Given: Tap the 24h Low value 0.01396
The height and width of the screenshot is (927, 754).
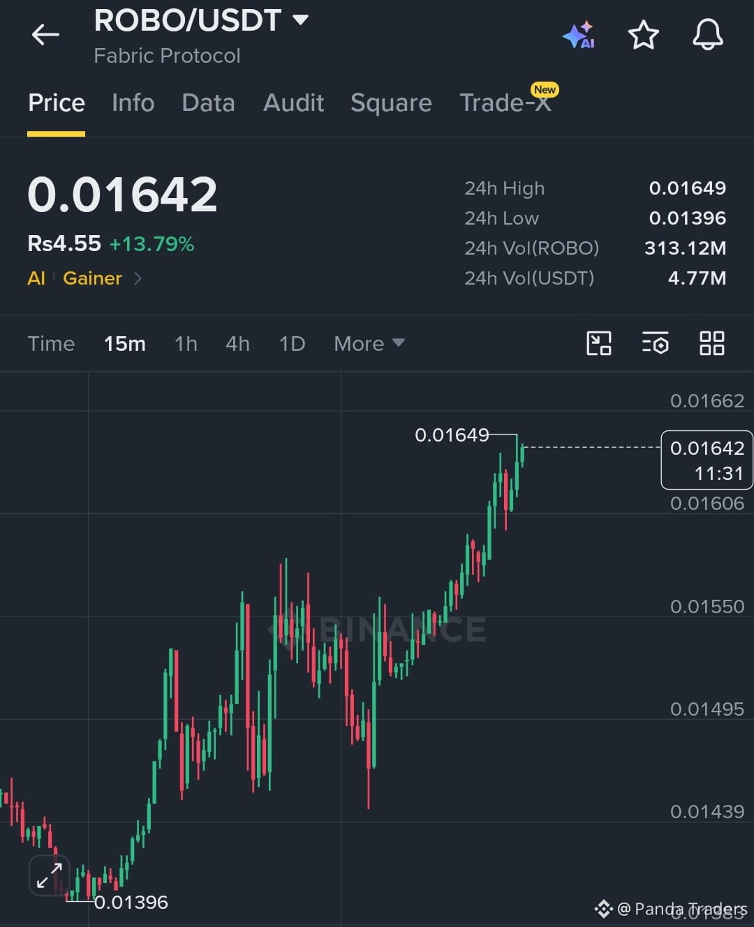Looking at the screenshot, I should pos(688,218).
